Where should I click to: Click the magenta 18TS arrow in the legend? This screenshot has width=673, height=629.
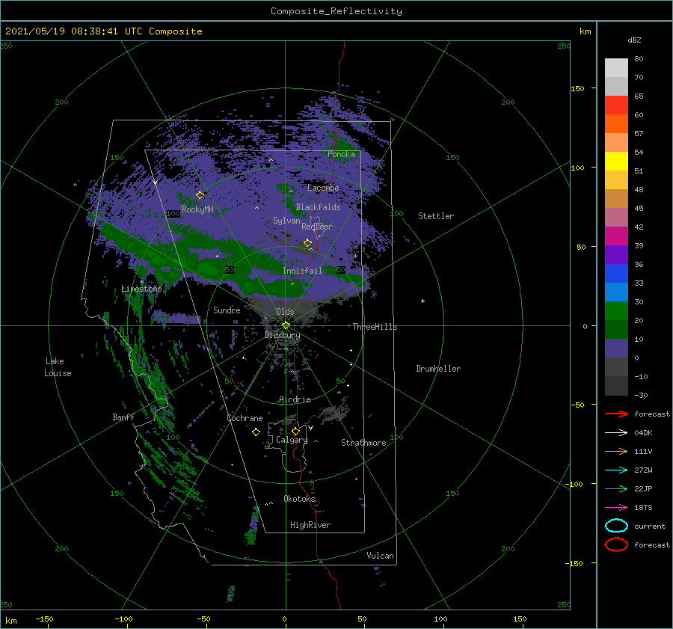(616, 508)
